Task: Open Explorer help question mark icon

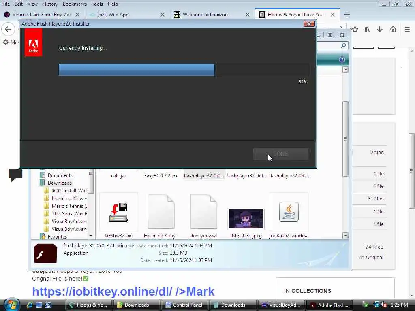Action: pos(342,60)
